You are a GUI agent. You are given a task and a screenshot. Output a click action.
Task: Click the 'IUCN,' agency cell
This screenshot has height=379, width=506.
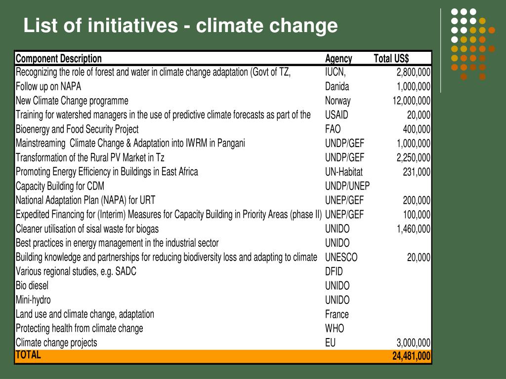(336, 72)
